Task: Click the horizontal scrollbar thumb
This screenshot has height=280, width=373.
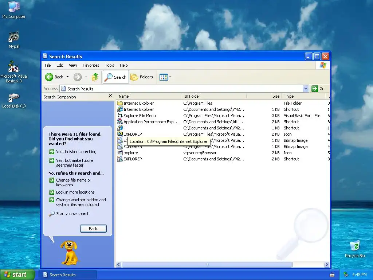Action: (207, 264)
